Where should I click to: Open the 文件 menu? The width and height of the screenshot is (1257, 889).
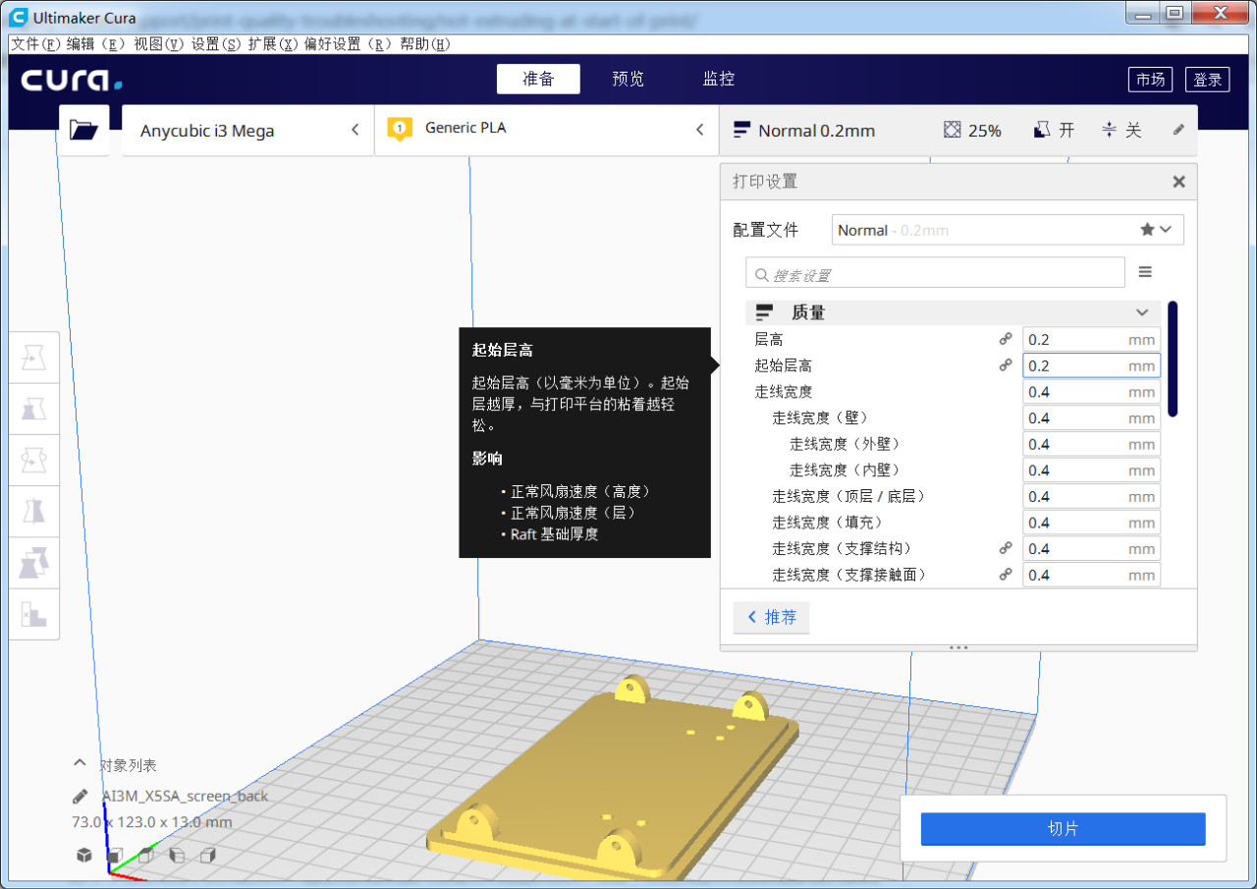pos(36,44)
